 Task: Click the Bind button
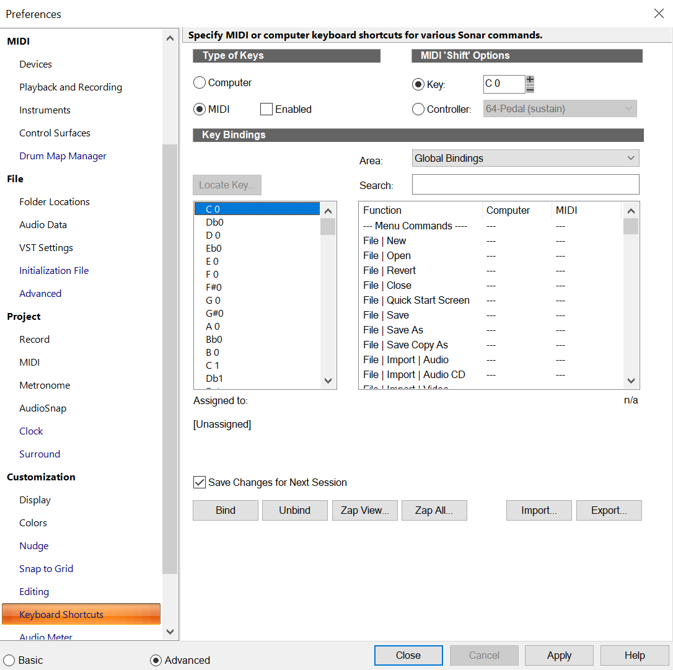point(226,510)
